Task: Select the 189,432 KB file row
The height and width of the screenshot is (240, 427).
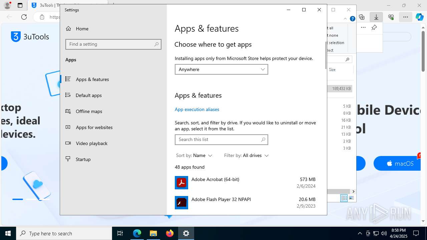Action: (x=340, y=89)
